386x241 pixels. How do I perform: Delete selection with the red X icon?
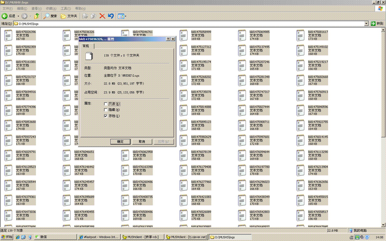coord(102,16)
